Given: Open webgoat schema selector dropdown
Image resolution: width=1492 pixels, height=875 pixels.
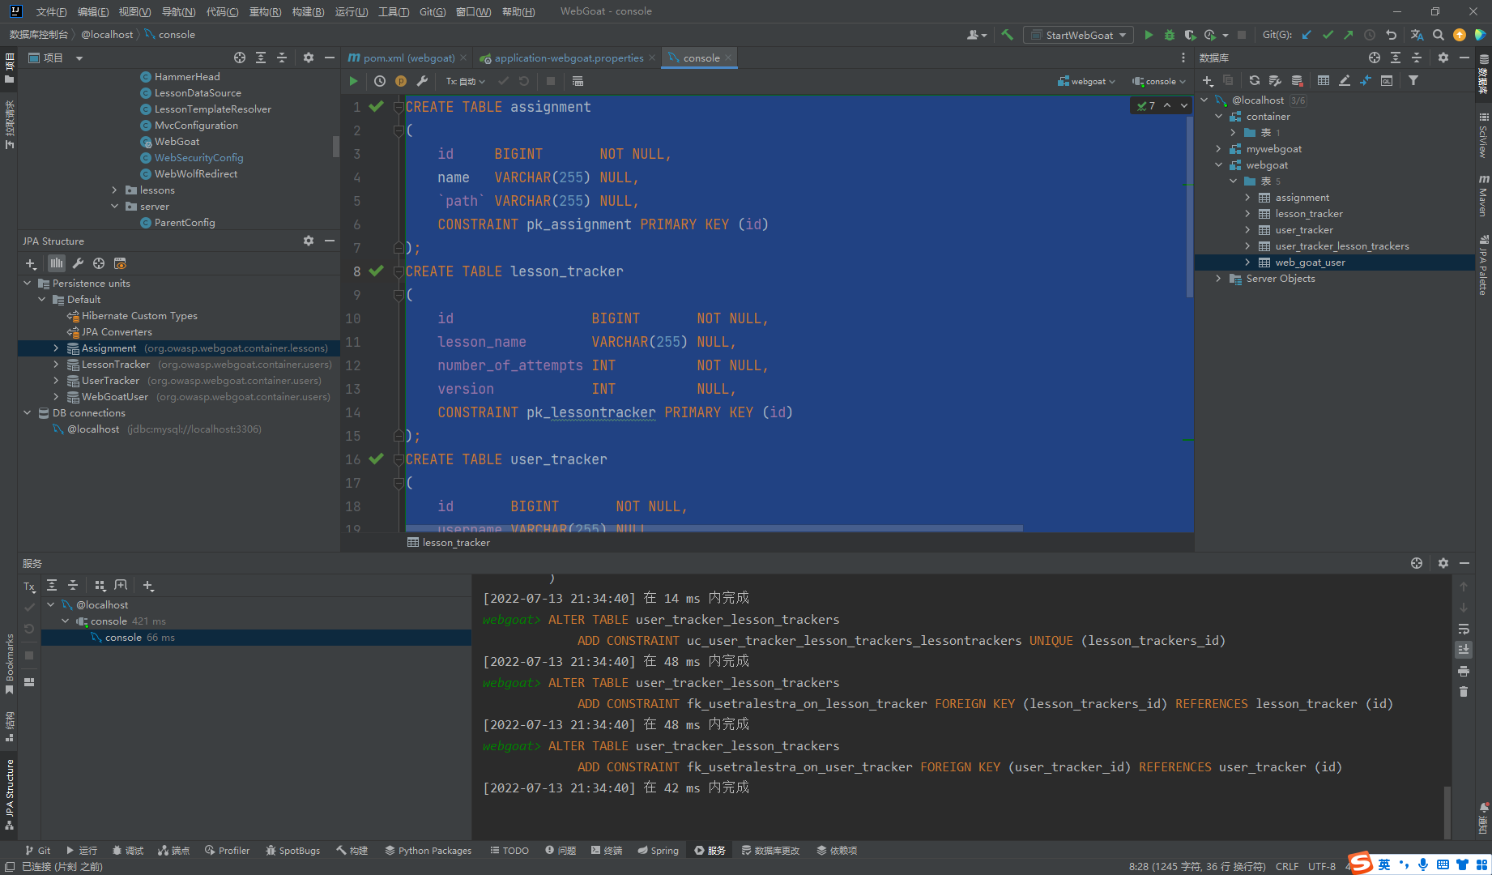Looking at the screenshot, I should pos(1086,81).
